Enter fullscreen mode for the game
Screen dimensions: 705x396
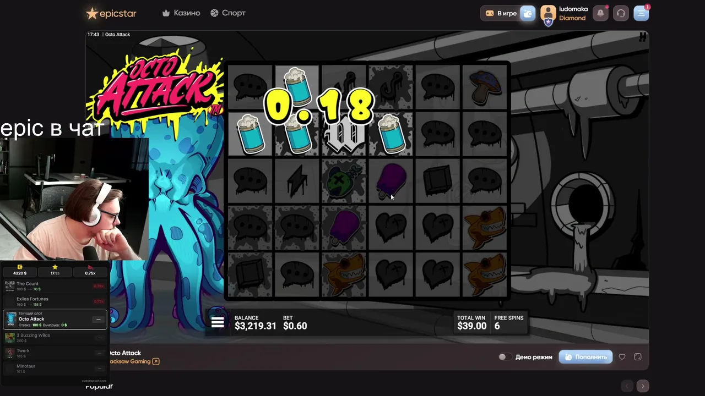(x=638, y=357)
